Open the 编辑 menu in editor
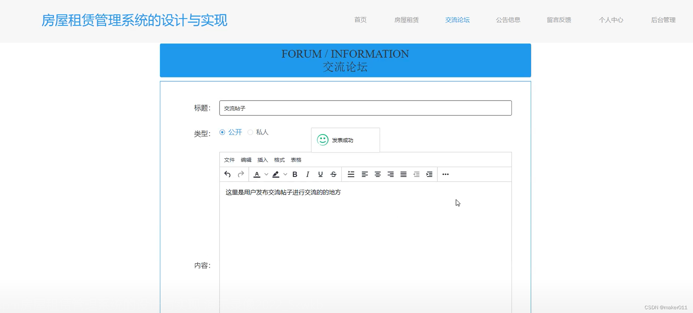This screenshot has height=313, width=693. pos(246,160)
